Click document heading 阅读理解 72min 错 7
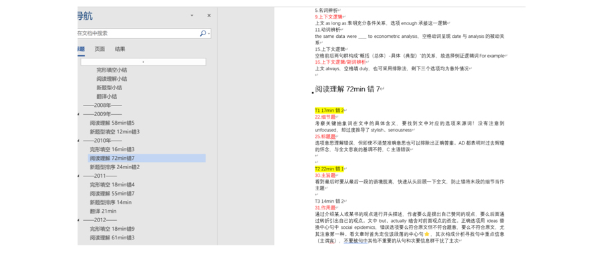 pos(348,89)
